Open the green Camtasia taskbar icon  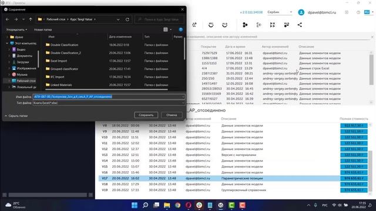(231, 205)
